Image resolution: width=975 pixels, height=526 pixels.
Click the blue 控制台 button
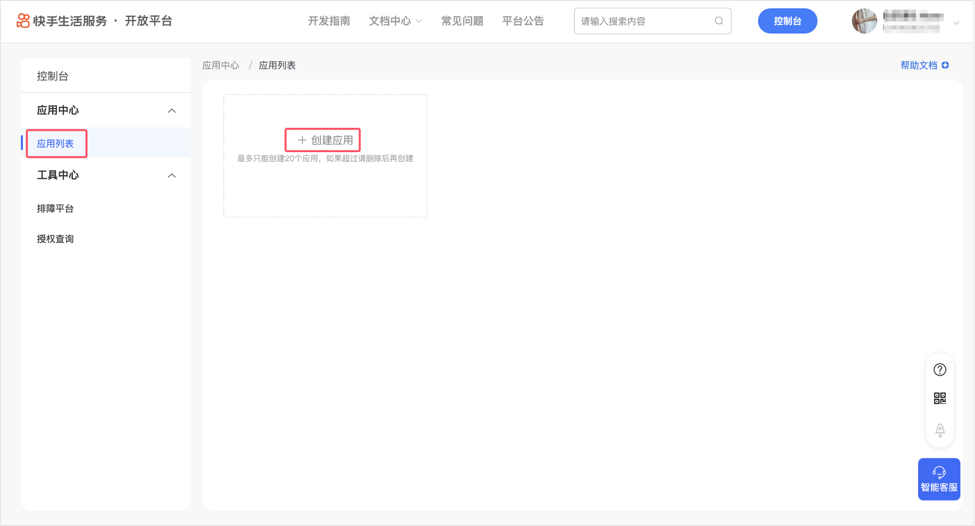(x=787, y=21)
